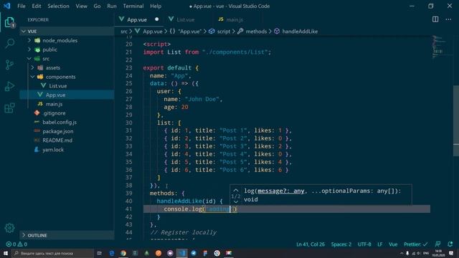Open the File menu
Screen dimensions: 459x258
22,6
